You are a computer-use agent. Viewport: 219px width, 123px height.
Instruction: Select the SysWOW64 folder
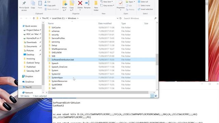[57, 85]
